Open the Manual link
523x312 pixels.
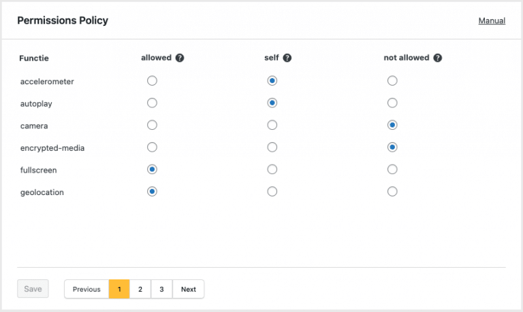click(492, 21)
